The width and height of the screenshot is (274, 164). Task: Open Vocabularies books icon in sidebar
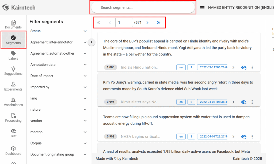pos(13,102)
